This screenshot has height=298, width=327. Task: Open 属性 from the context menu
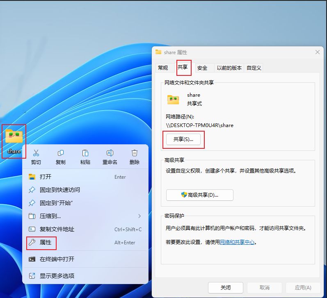tap(46, 243)
